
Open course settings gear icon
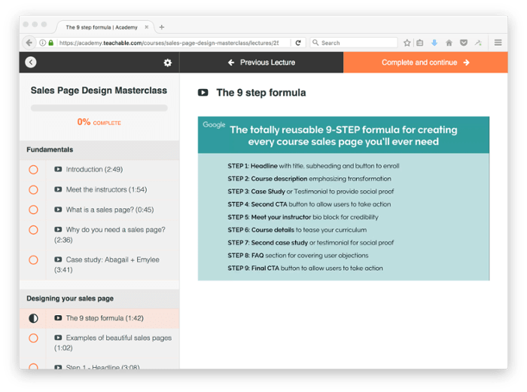(x=167, y=63)
